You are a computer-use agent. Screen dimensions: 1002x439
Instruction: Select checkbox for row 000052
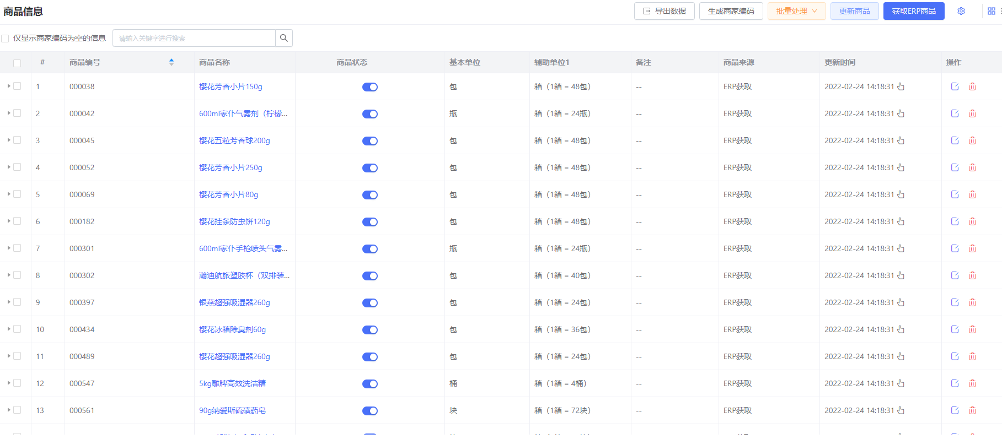click(x=17, y=167)
